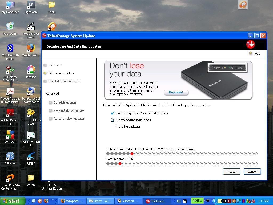Expand the Quick Launch overflow chevron
273x205 pixels.
point(53,200)
